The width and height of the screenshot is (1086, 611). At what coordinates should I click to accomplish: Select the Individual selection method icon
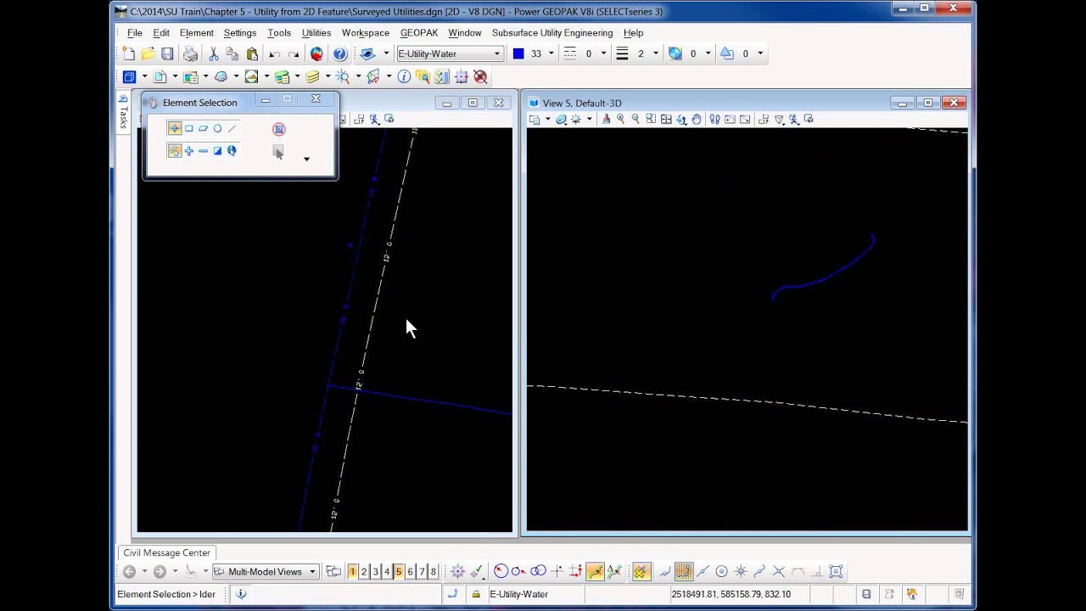(174, 128)
